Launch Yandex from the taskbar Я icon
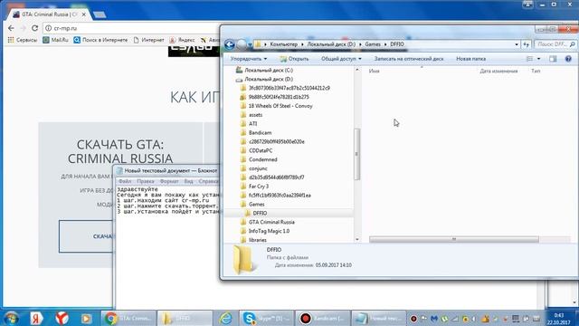The width and height of the screenshot is (579, 326). click(x=36, y=318)
